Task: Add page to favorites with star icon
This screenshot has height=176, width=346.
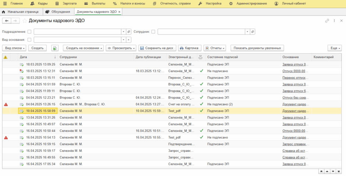Action: pos(25,21)
